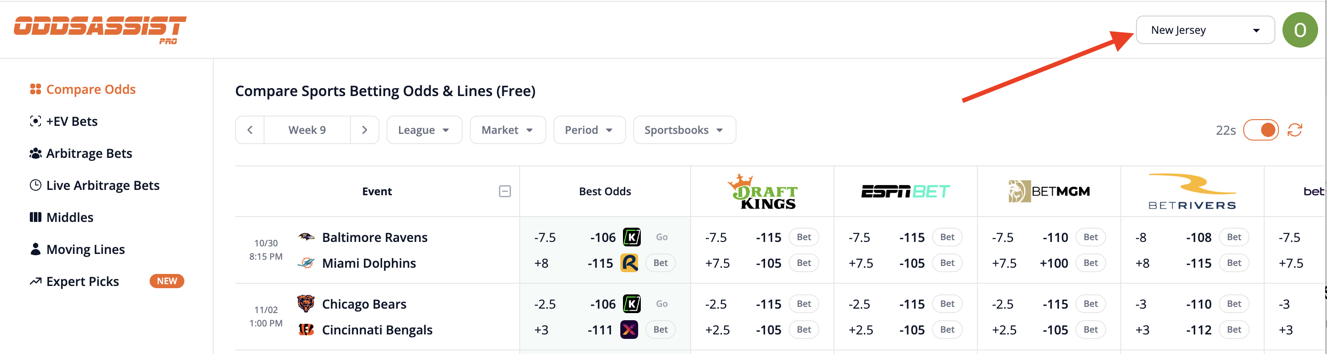The image size is (1327, 354).
Task: Click the BetRivers sportsbook logo
Action: point(1192,191)
